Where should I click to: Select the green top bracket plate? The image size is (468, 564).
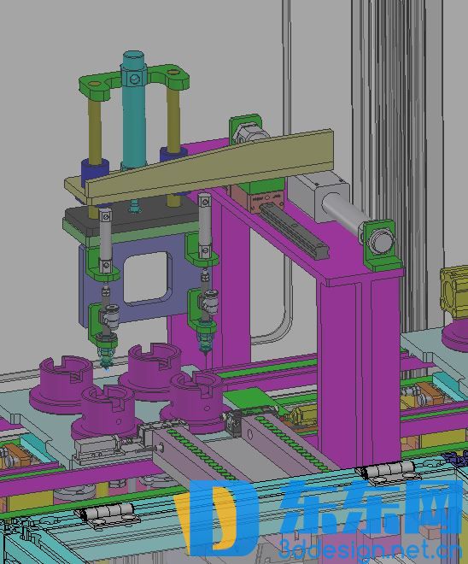(x=134, y=81)
